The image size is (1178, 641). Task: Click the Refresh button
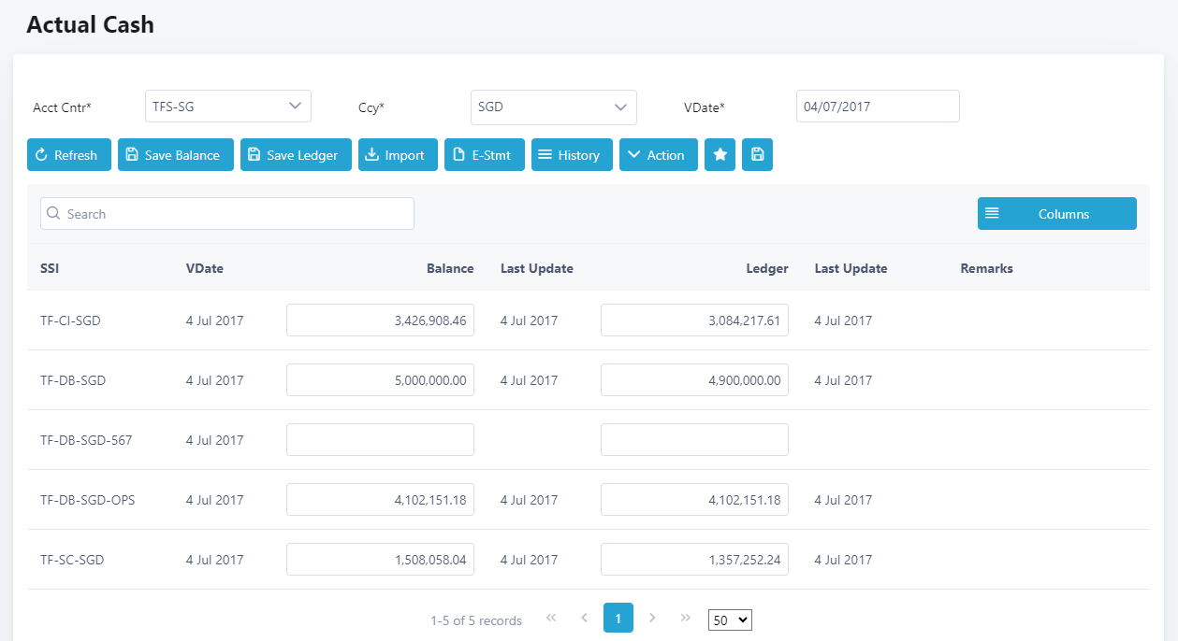point(68,155)
